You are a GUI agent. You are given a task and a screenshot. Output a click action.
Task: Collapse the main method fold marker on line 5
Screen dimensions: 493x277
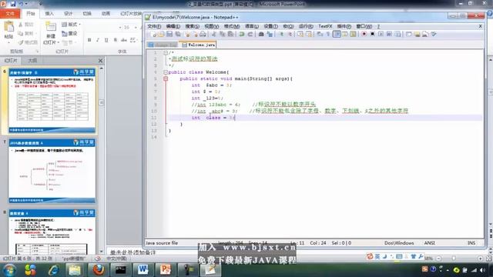tap(166, 78)
